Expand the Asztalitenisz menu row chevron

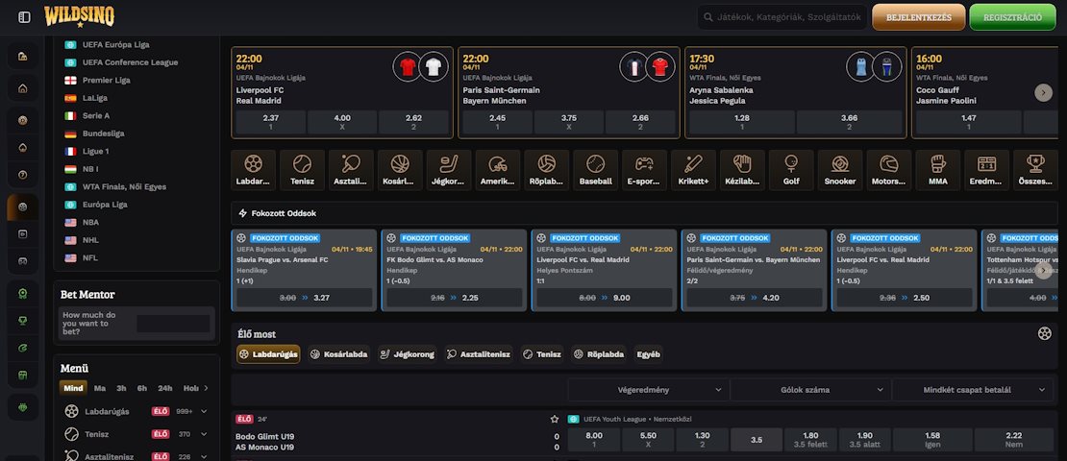[204, 457]
